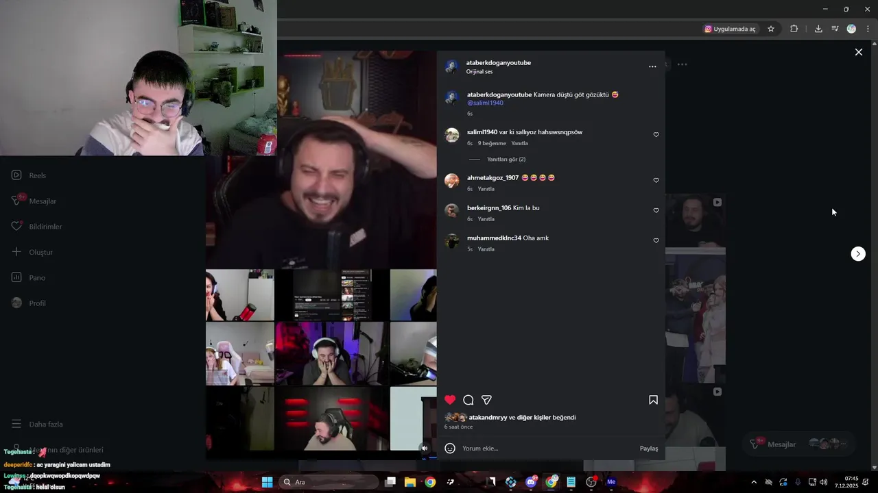The width and height of the screenshot is (878, 493).
Task: Reply to berkeirgnn_106's comment via Yanıtla
Action: click(x=486, y=219)
